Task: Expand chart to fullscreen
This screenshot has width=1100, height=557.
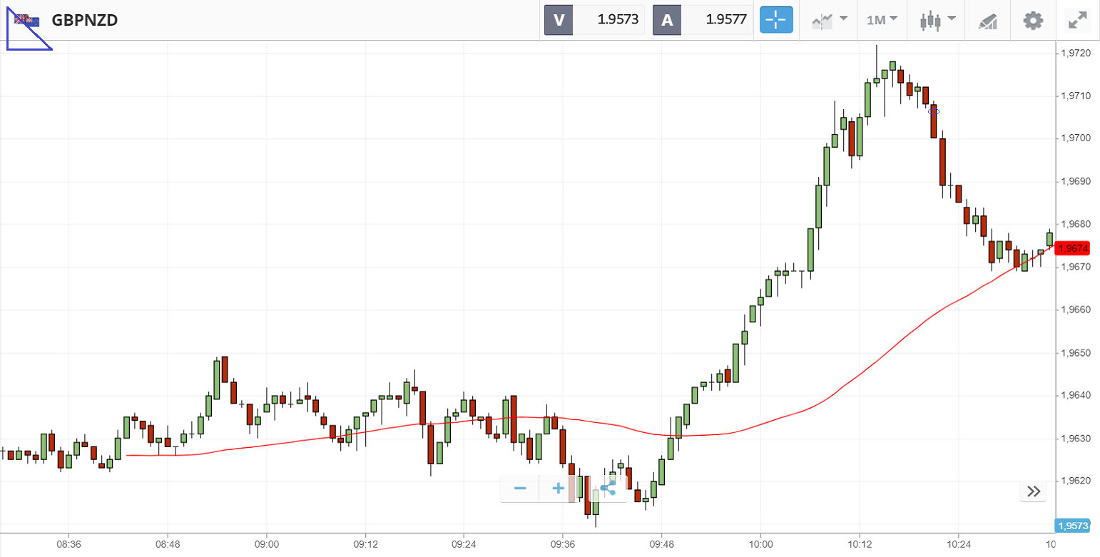Action: click(x=1076, y=20)
